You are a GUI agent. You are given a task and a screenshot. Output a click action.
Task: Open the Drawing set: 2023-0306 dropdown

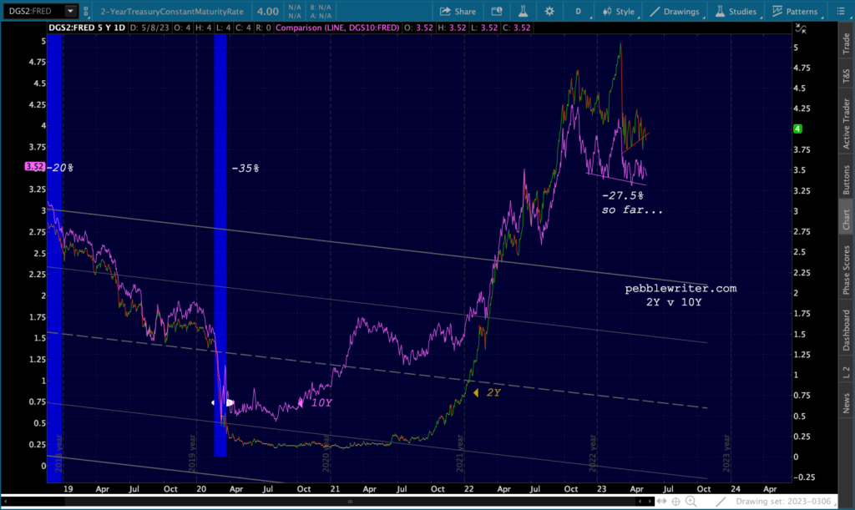tap(786, 502)
